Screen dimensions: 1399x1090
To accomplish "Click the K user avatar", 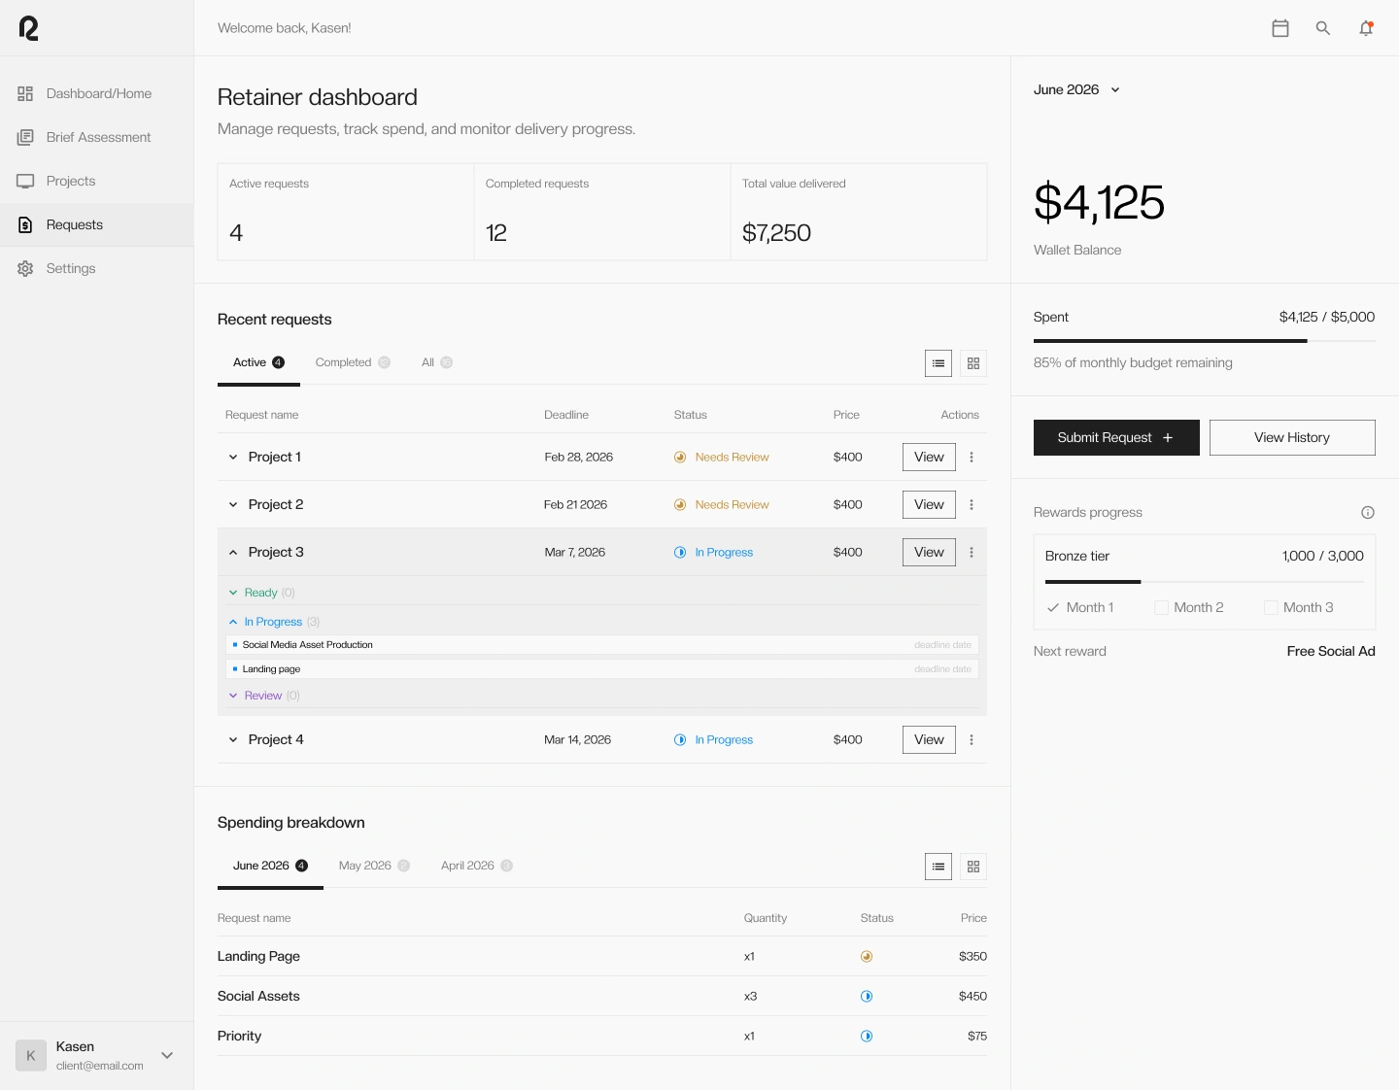I will pos(31,1055).
